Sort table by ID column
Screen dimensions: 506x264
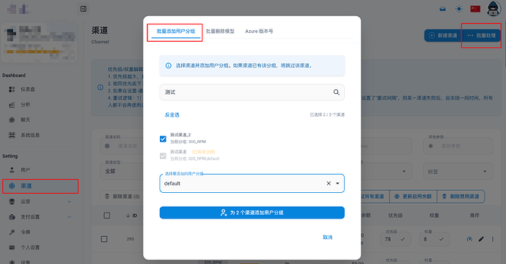[131, 216]
